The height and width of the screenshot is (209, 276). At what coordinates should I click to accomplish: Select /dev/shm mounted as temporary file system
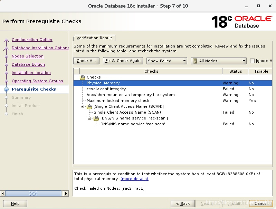click(x=172, y=95)
